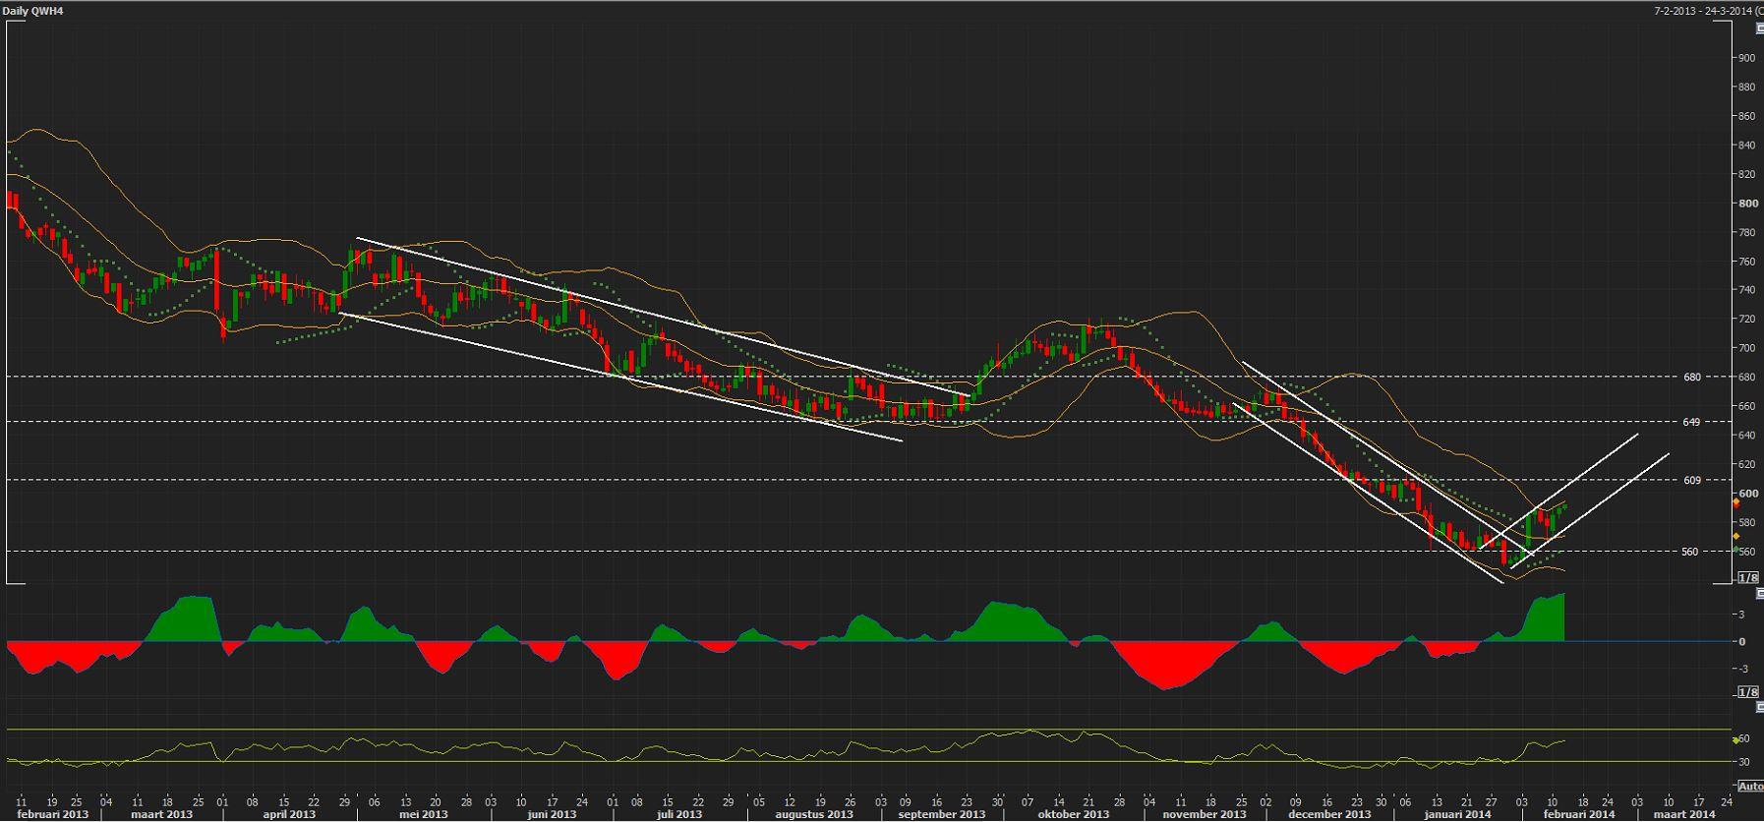Maximize the histogram oscillator pane icon

[x=1760, y=593]
